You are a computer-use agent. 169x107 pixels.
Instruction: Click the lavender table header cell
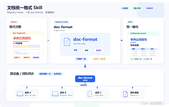pyautogui.click(x=34, y=46)
